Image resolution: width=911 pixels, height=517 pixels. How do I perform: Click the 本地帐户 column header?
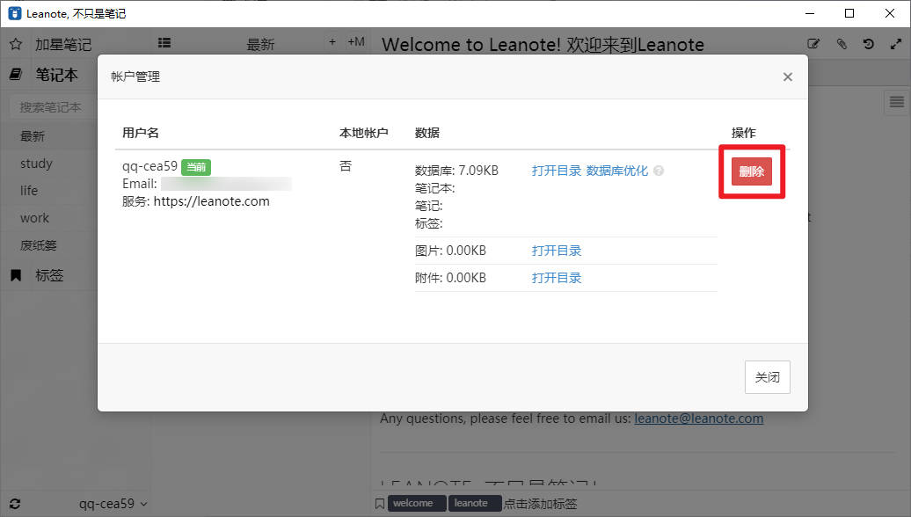coord(364,133)
